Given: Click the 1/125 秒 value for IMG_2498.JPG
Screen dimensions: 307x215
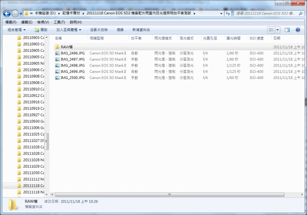Looking at the screenshot, I should [234, 66].
